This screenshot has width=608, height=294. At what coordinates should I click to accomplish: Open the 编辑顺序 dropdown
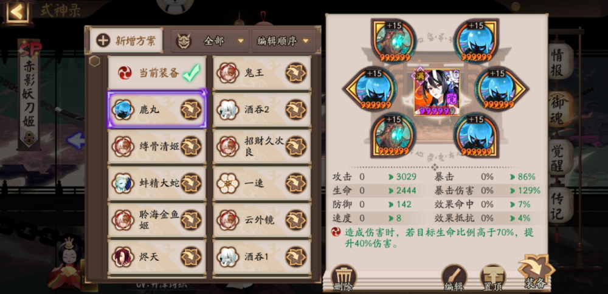pyautogui.click(x=283, y=41)
